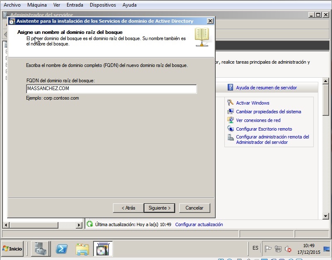Screen dimensions: 332x260
Task: Open Windows Explorer from the taskbar
Action: (82, 249)
